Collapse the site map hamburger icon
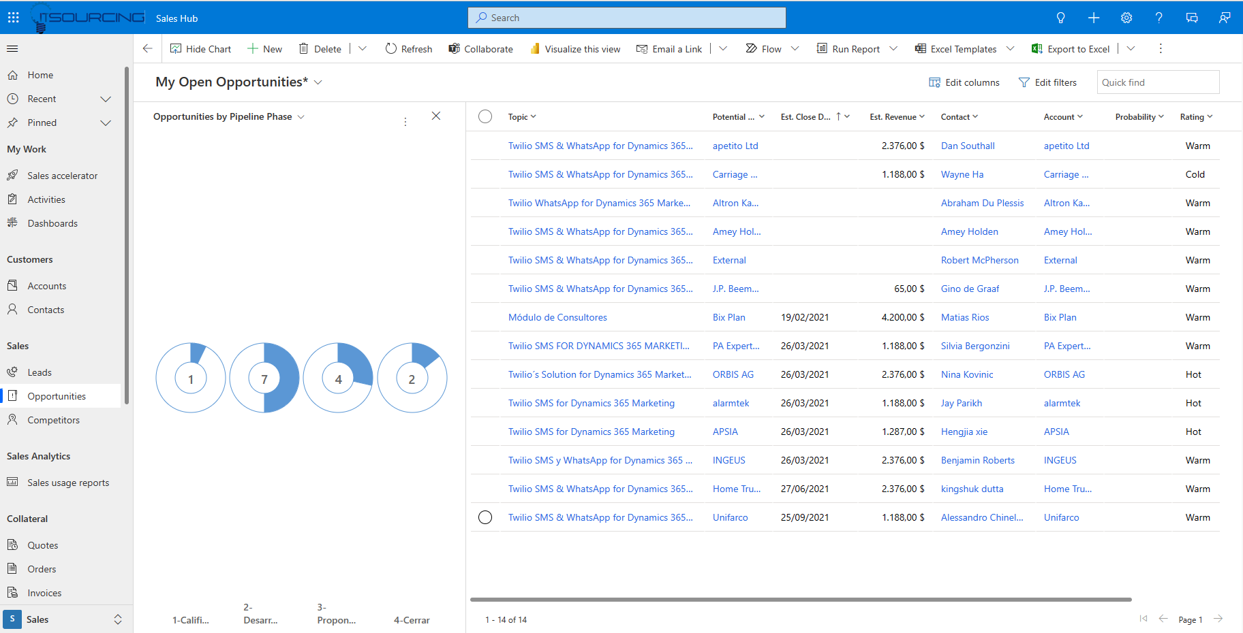This screenshot has height=633, width=1243. (12, 48)
